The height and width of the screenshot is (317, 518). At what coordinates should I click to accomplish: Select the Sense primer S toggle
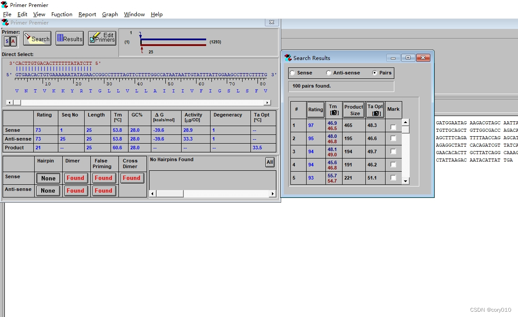coord(7,42)
